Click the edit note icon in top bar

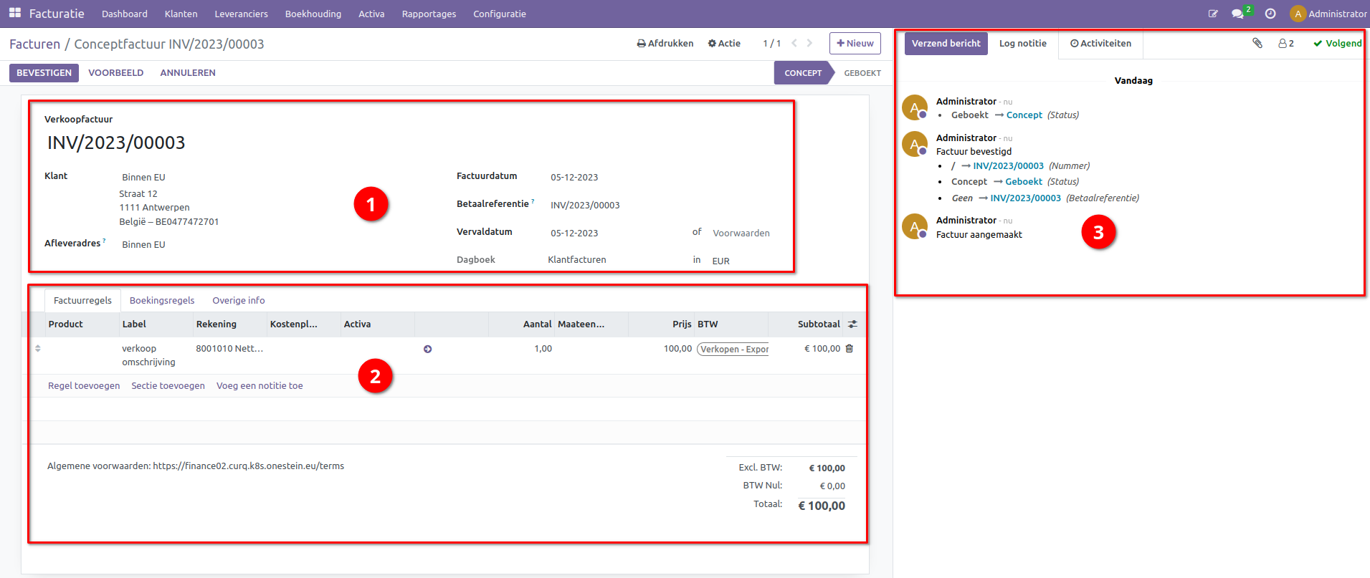[1212, 14]
